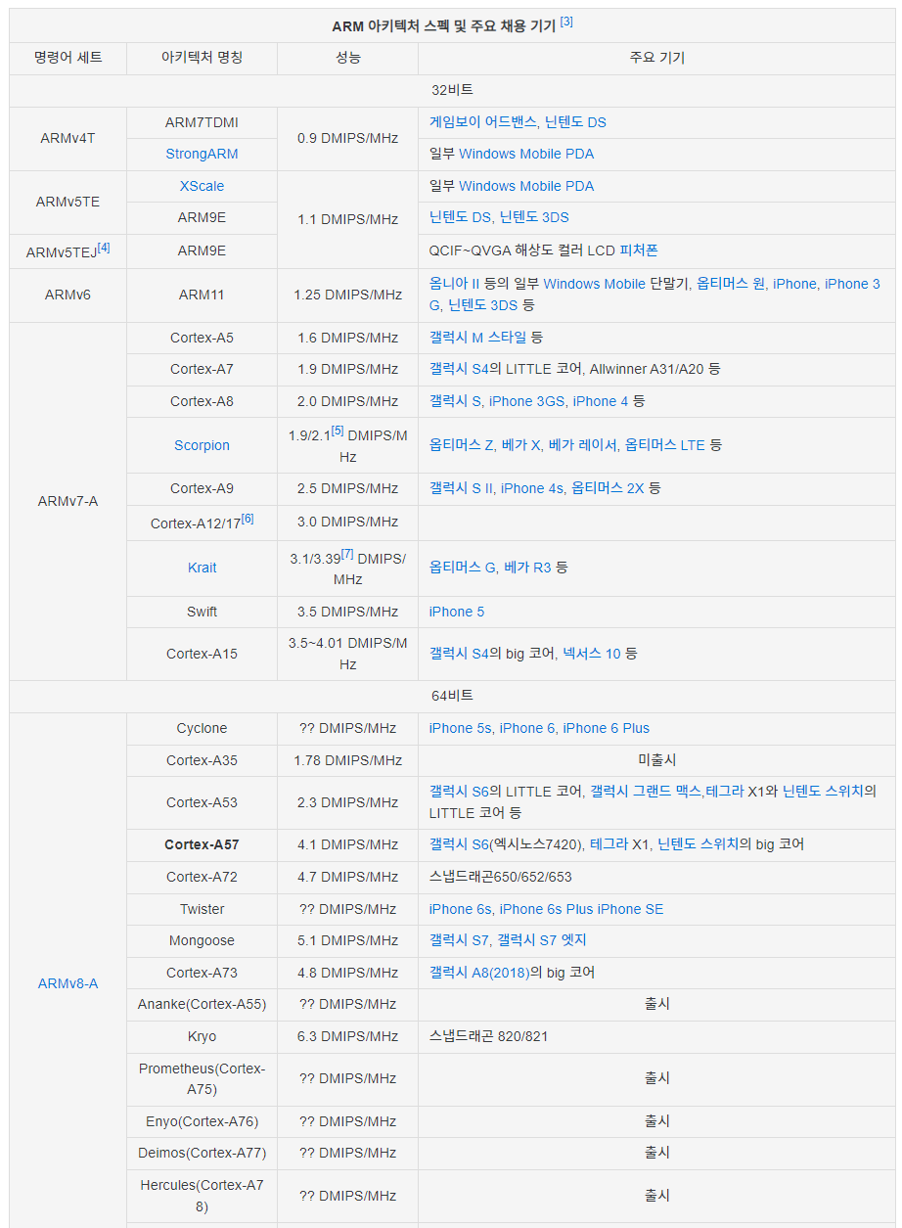Click 닌텐도 스위치 in the Cortex-A57 row

(698, 844)
